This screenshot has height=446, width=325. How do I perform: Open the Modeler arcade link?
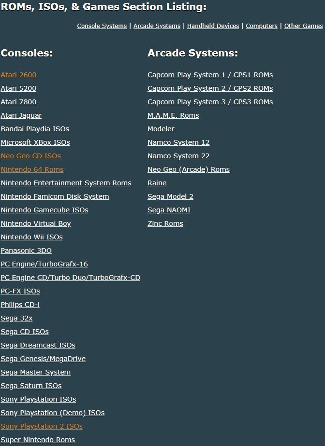coord(161,129)
